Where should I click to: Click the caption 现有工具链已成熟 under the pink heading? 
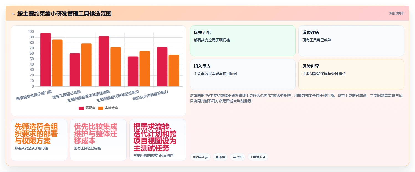[x=87, y=148]
